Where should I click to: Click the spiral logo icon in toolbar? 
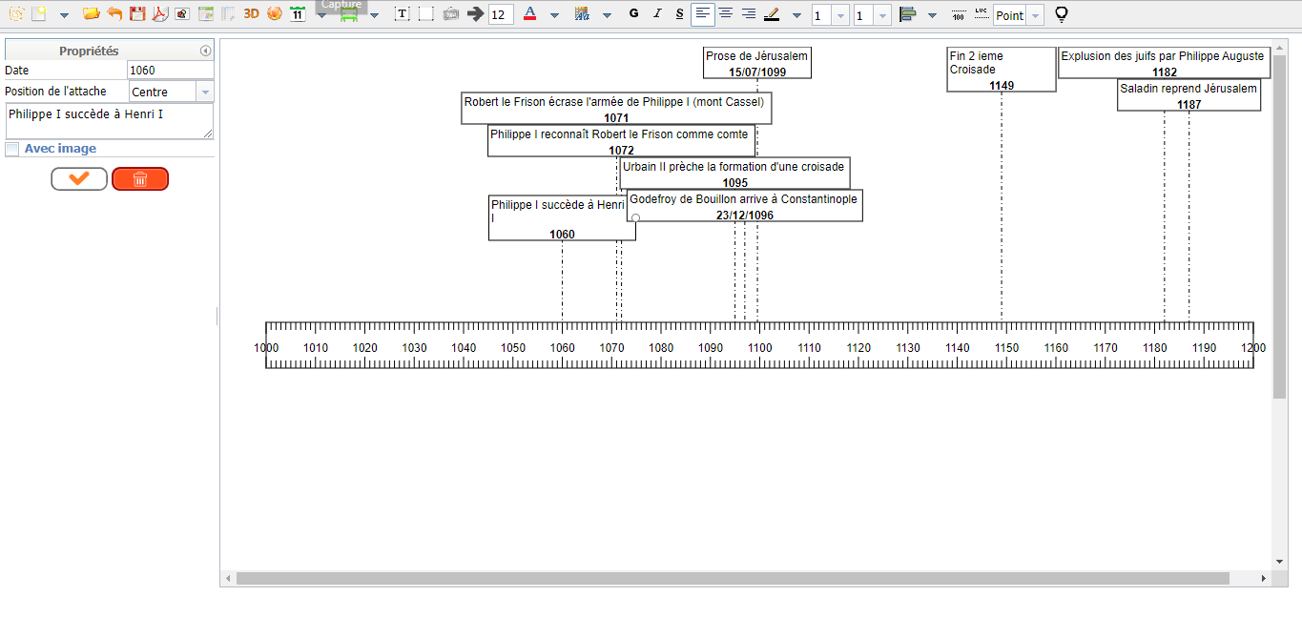16,14
